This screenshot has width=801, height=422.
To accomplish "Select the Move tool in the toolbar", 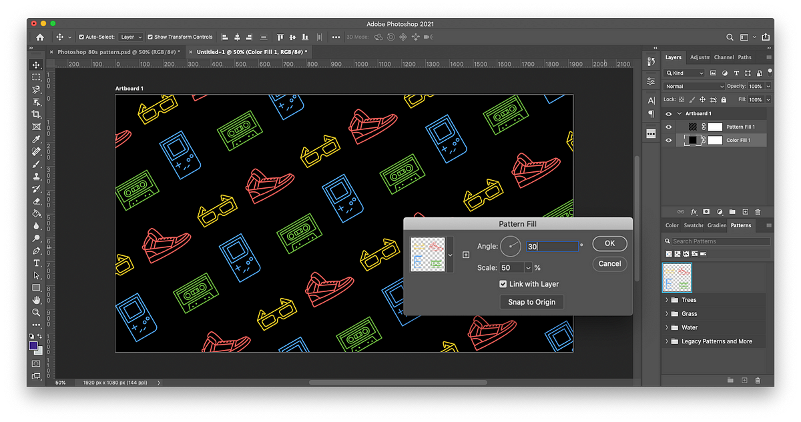I will point(37,65).
